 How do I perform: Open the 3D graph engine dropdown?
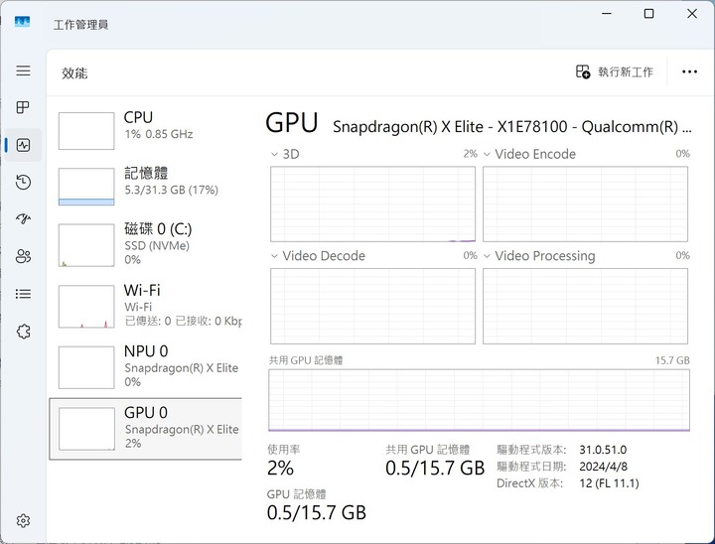275,155
